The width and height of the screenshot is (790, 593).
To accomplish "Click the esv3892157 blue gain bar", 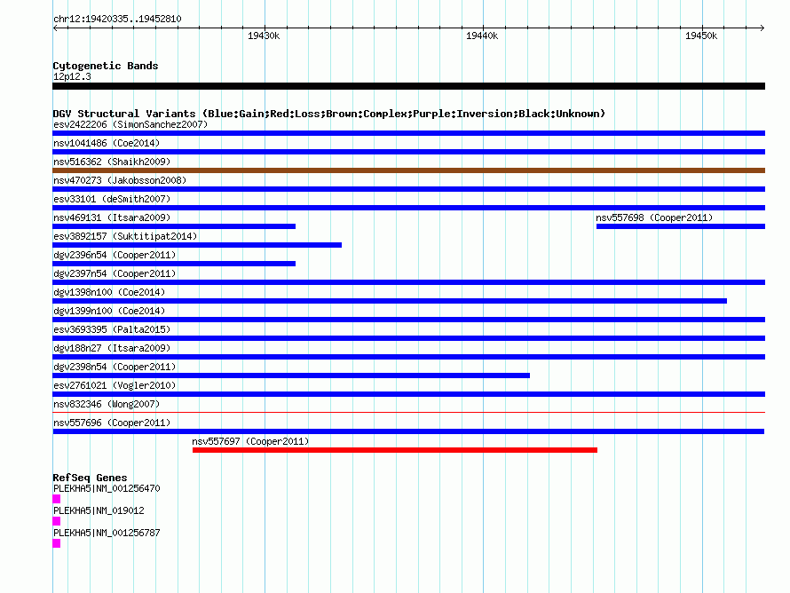I will 197,245.
